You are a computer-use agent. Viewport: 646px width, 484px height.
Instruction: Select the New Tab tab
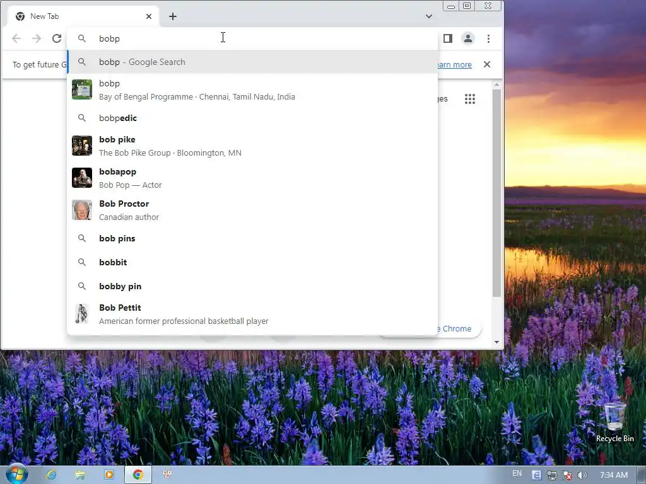83,16
